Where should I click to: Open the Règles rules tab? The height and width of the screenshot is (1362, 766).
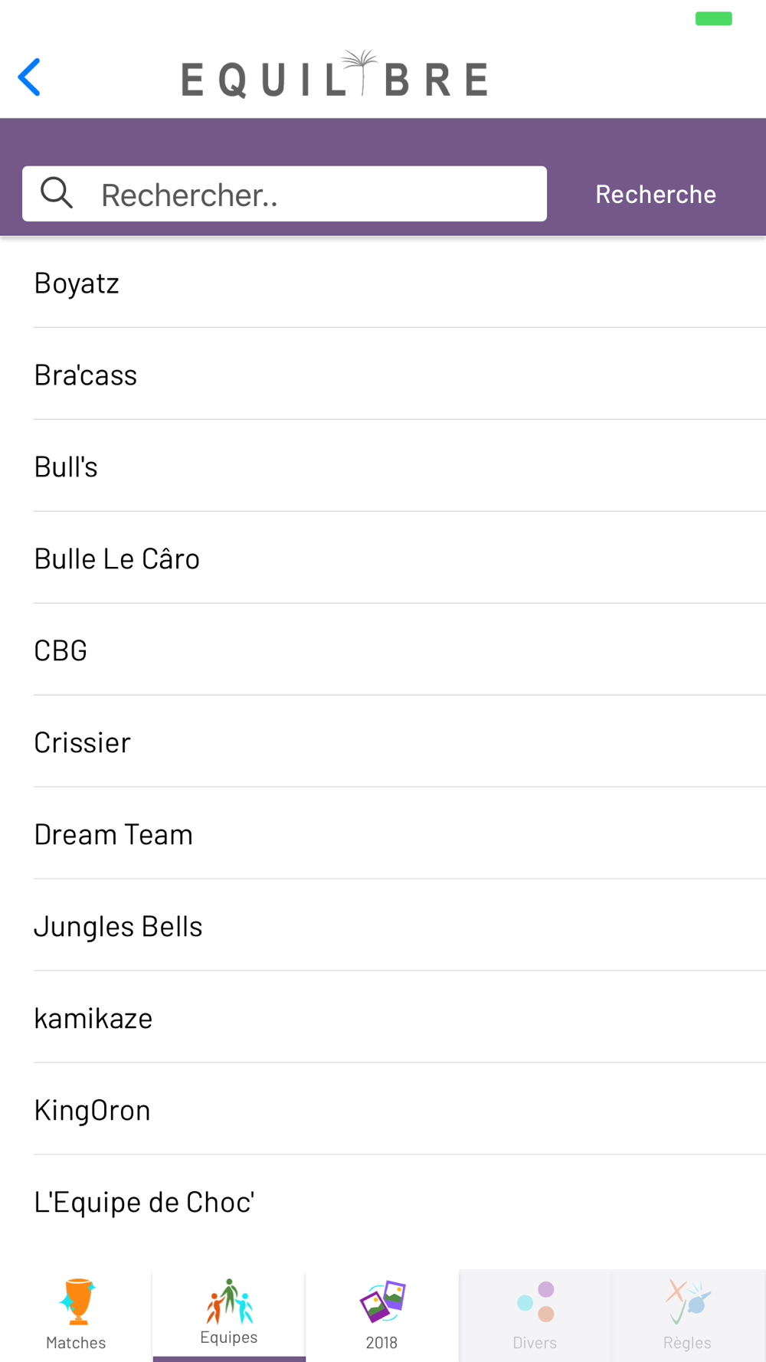pos(687,1315)
